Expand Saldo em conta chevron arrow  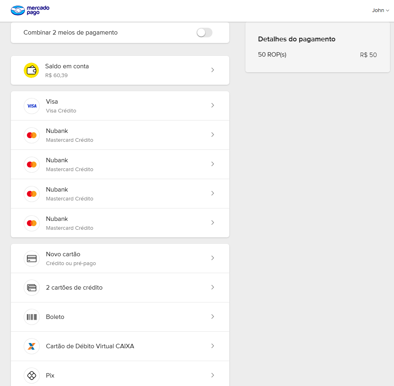[212, 70]
